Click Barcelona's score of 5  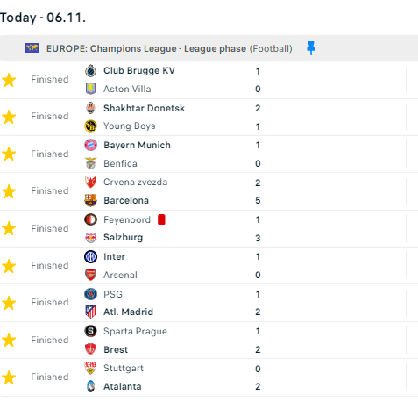(x=258, y=200)
